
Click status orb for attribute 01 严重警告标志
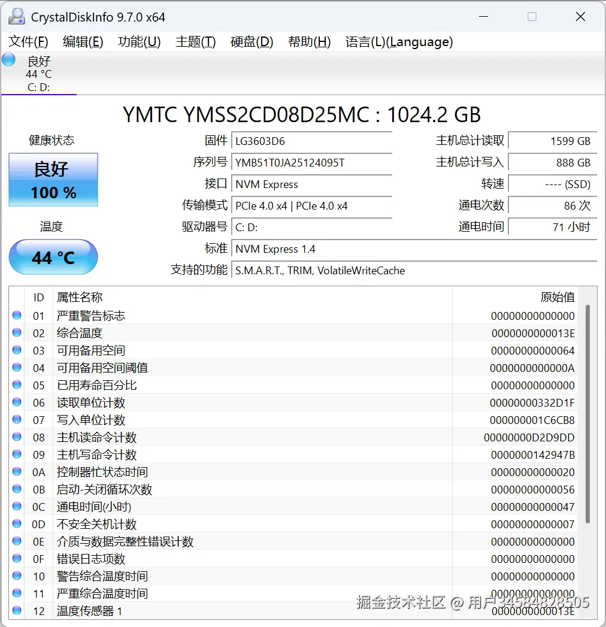coord(17,315)
